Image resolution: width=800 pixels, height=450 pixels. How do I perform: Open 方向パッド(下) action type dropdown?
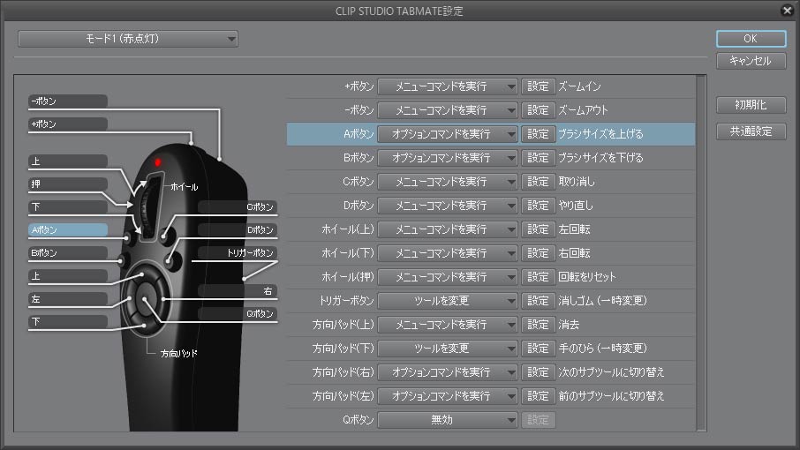point(448,349)
